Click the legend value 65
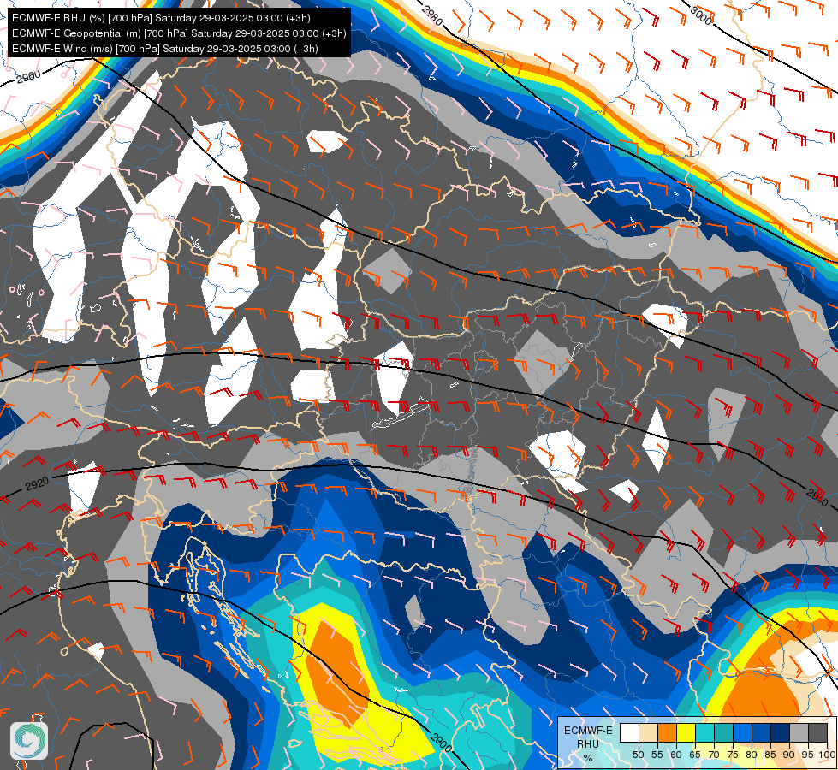 pyautogui.click(x=695, y=755)
